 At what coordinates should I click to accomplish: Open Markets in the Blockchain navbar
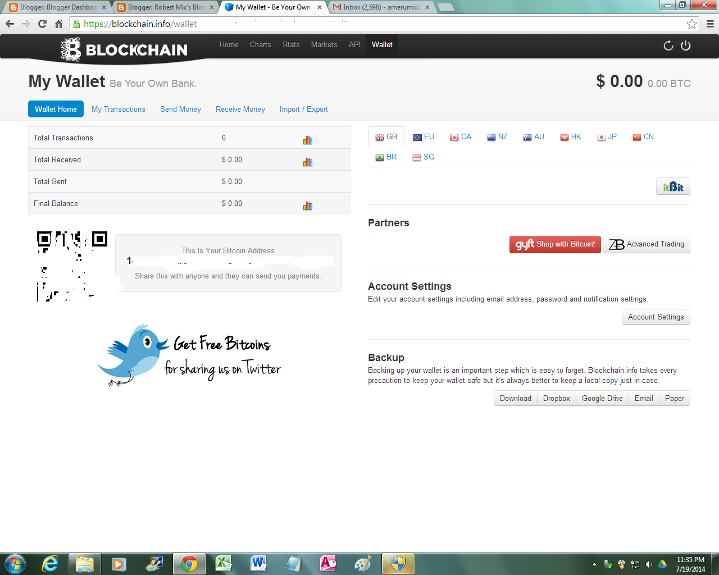[324, 45]
